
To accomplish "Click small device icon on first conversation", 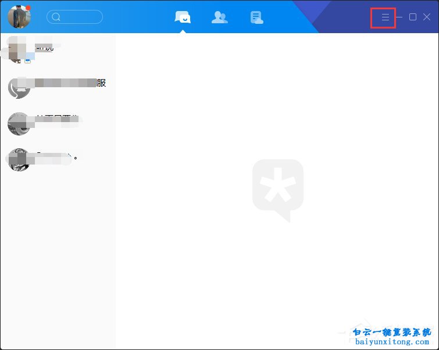I will pos(27,60).
